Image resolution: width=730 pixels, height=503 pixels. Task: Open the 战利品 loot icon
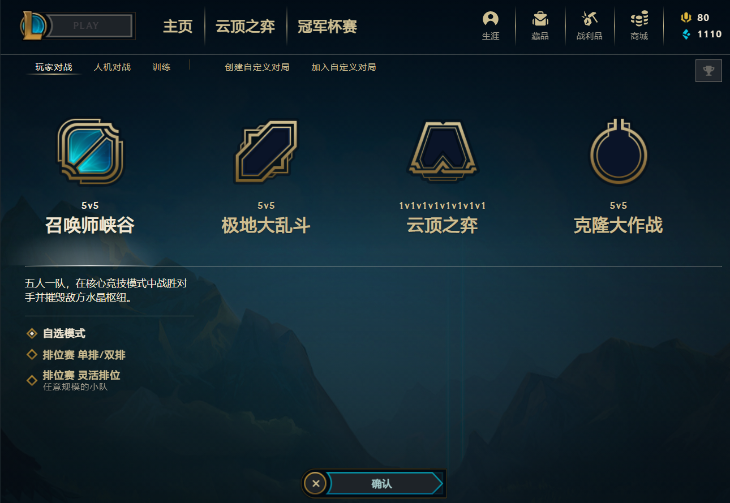(590, 19)
